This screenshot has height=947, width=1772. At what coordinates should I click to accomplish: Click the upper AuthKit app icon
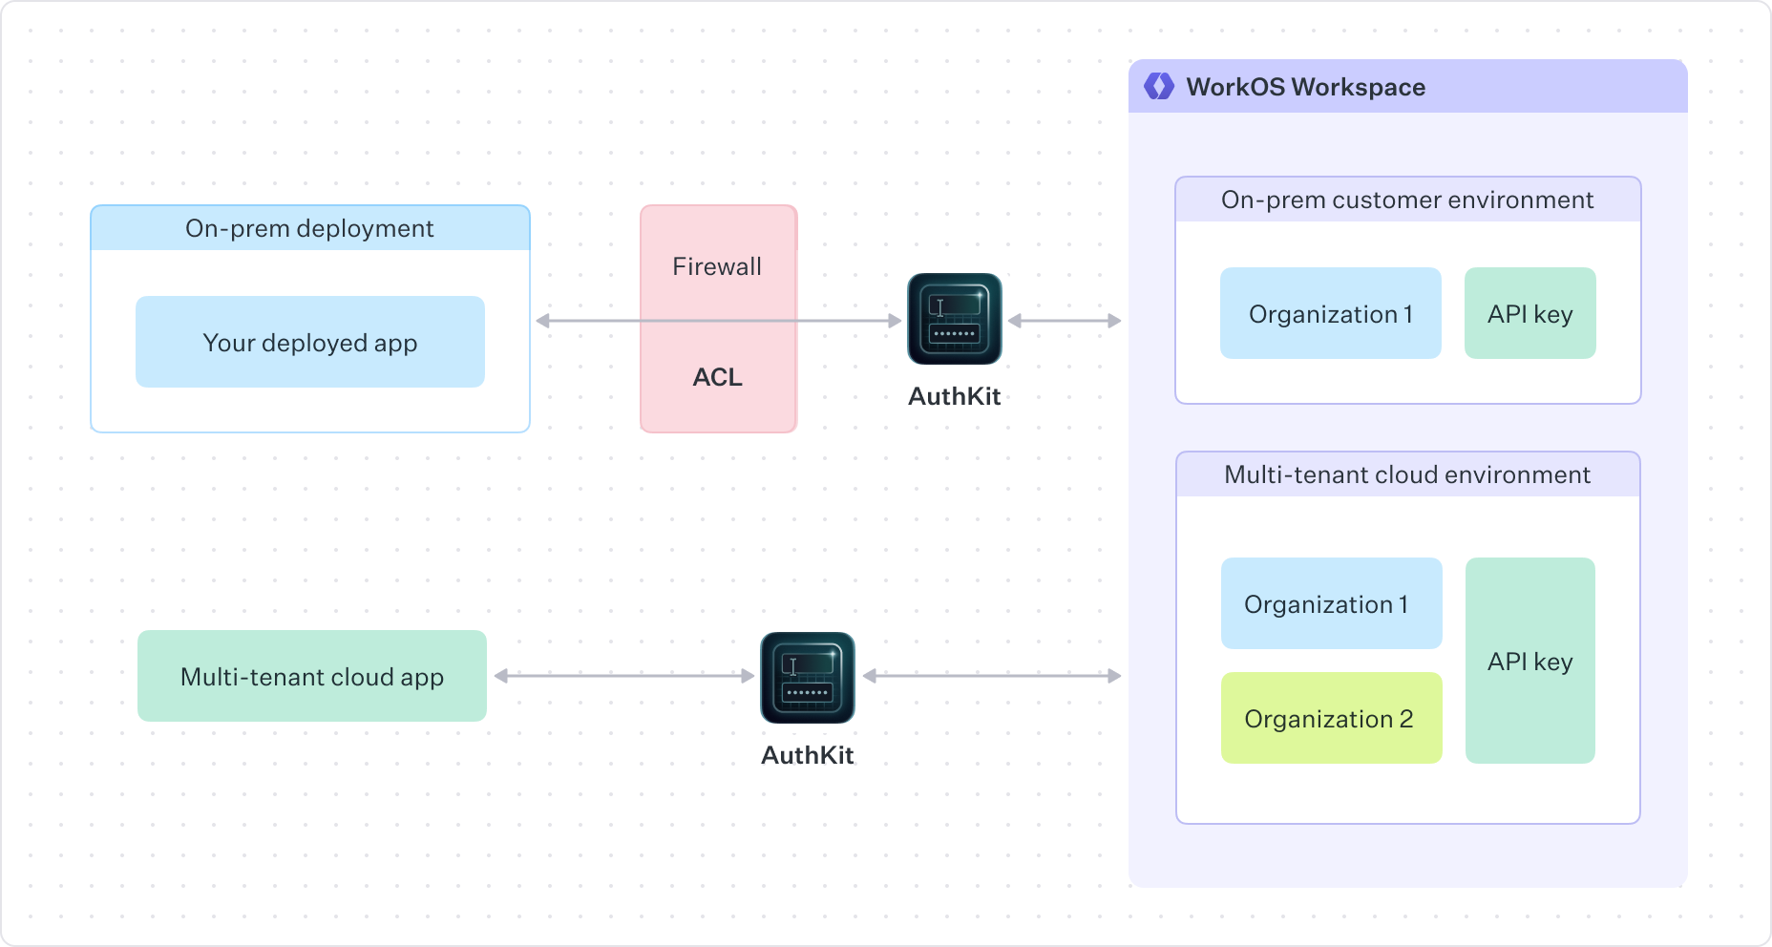tap(954, 320)
